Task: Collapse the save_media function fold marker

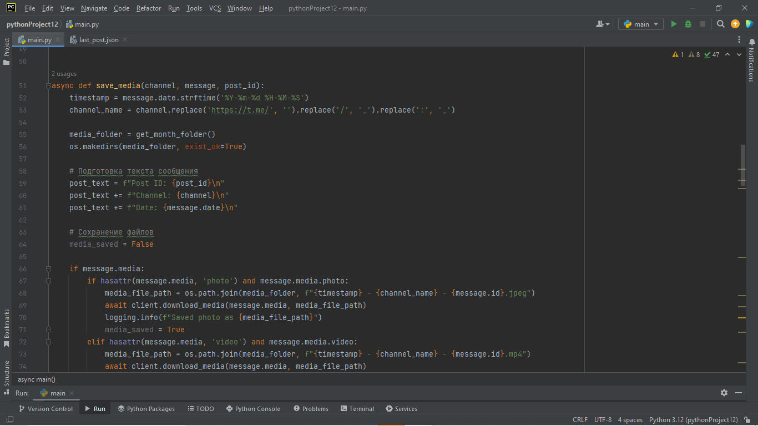Action: point(48,86)
